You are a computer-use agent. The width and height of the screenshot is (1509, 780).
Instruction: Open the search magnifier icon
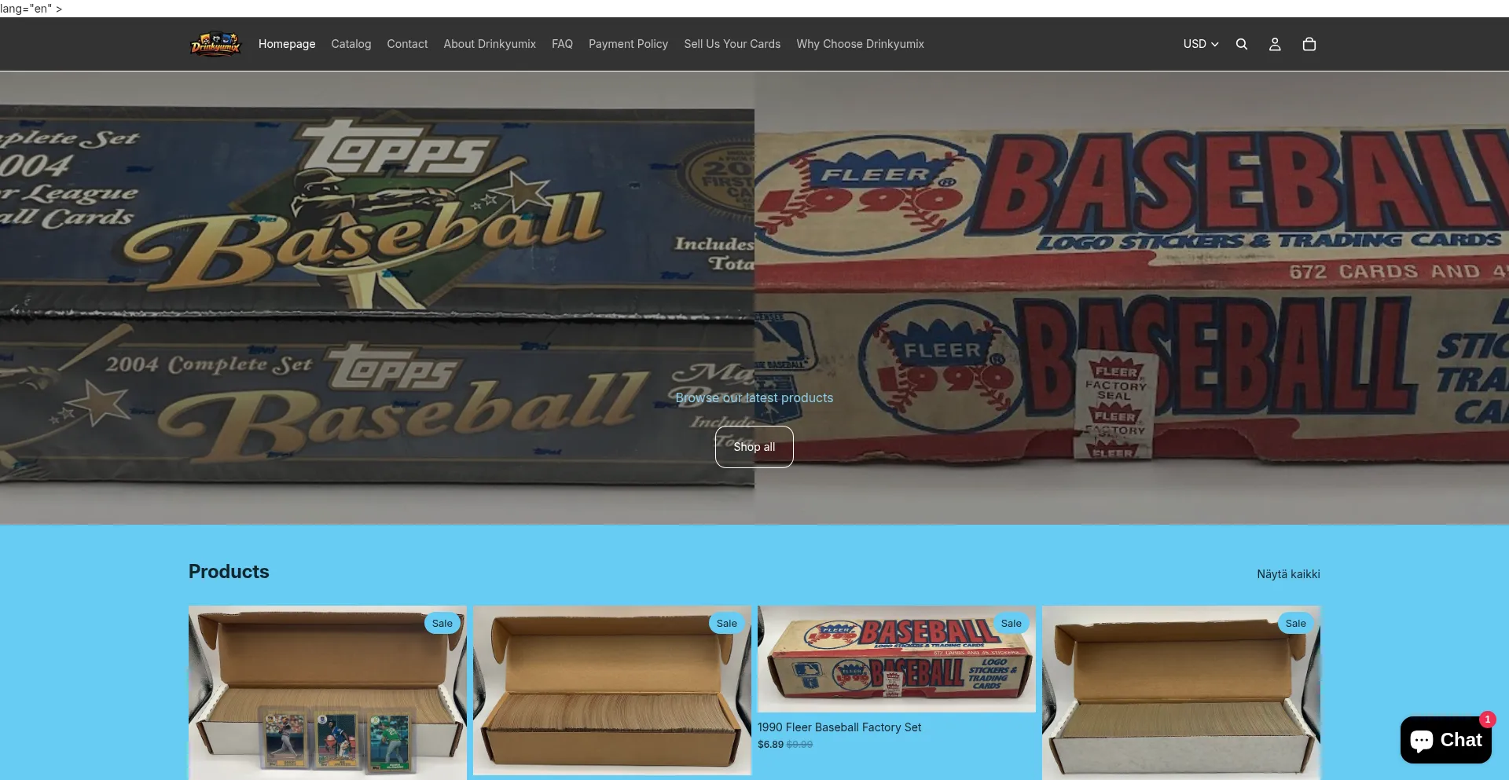(1242, 44)
